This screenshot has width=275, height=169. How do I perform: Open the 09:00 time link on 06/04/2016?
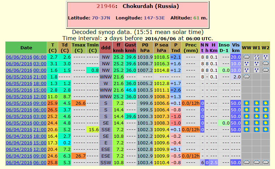point(40,156)
